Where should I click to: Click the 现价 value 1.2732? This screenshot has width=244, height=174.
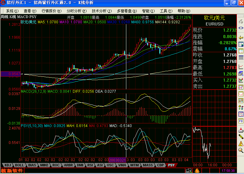[x=230, y=30]
